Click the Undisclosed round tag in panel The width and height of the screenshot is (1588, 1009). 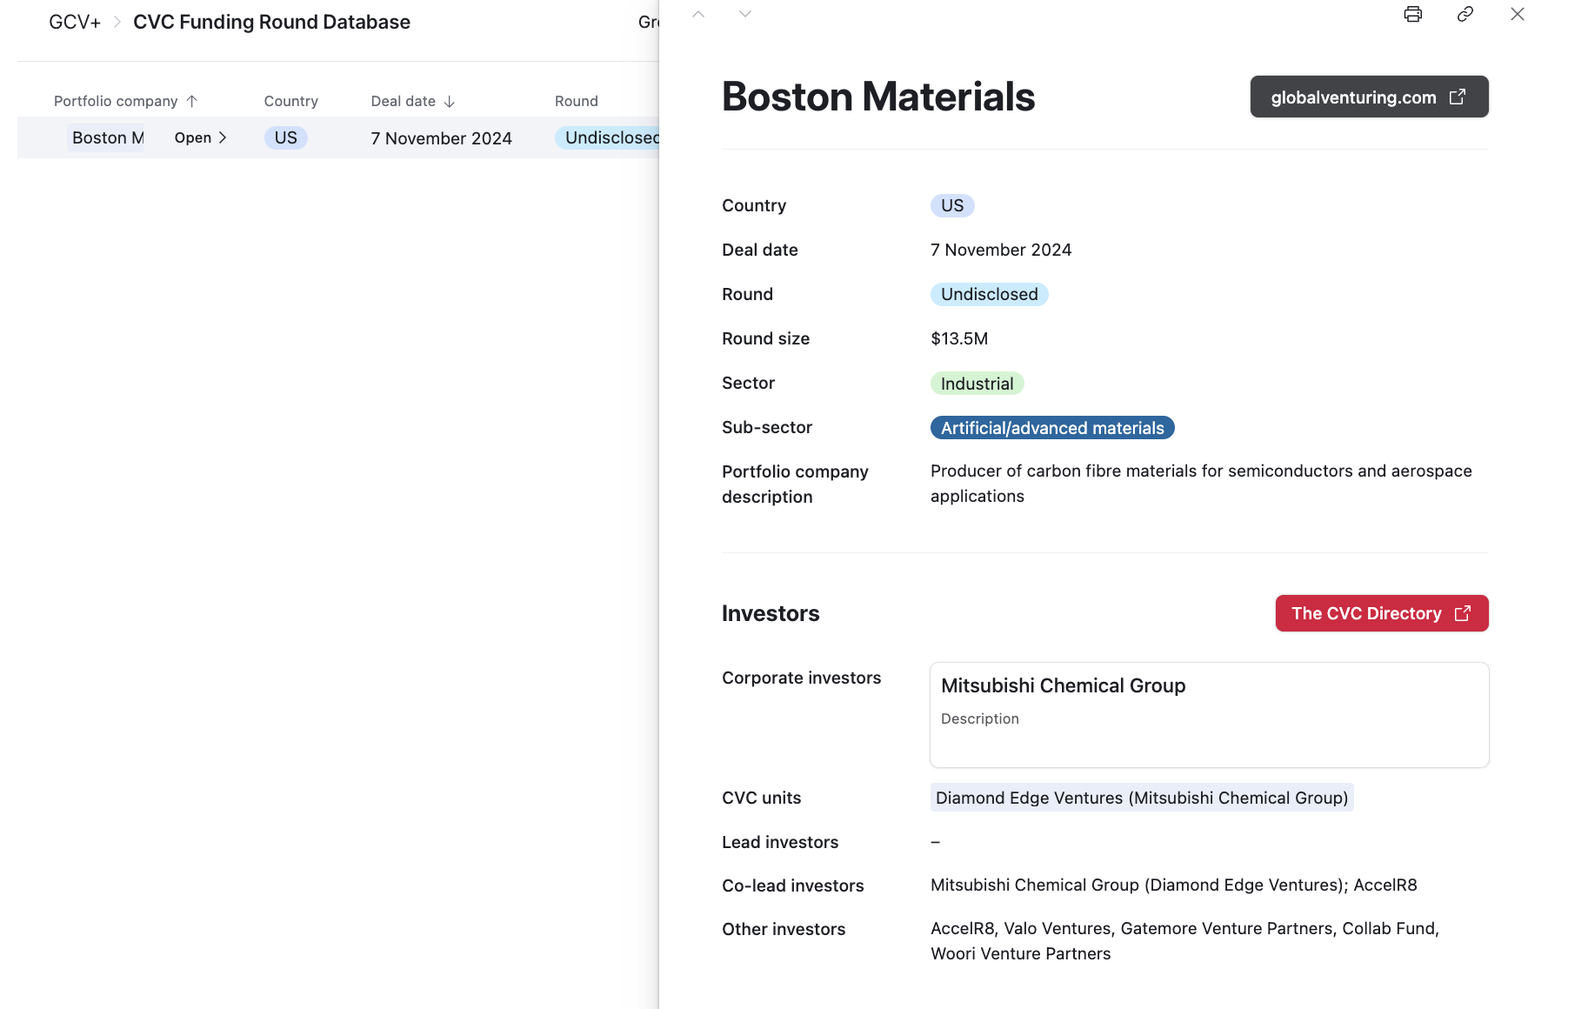coord(989,294)
